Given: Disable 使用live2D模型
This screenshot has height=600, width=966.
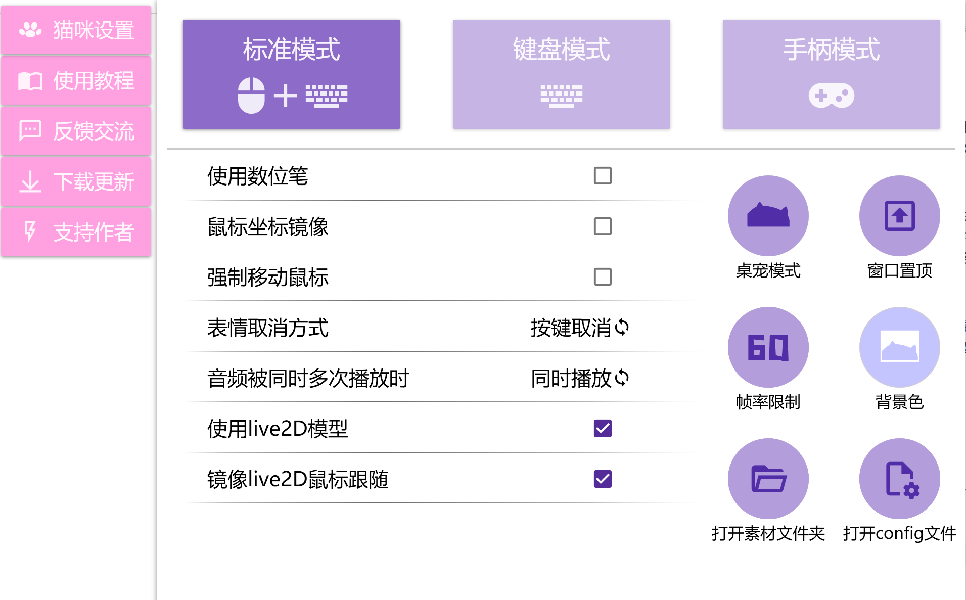Looking at the screenshot, I should coord(602,429).
